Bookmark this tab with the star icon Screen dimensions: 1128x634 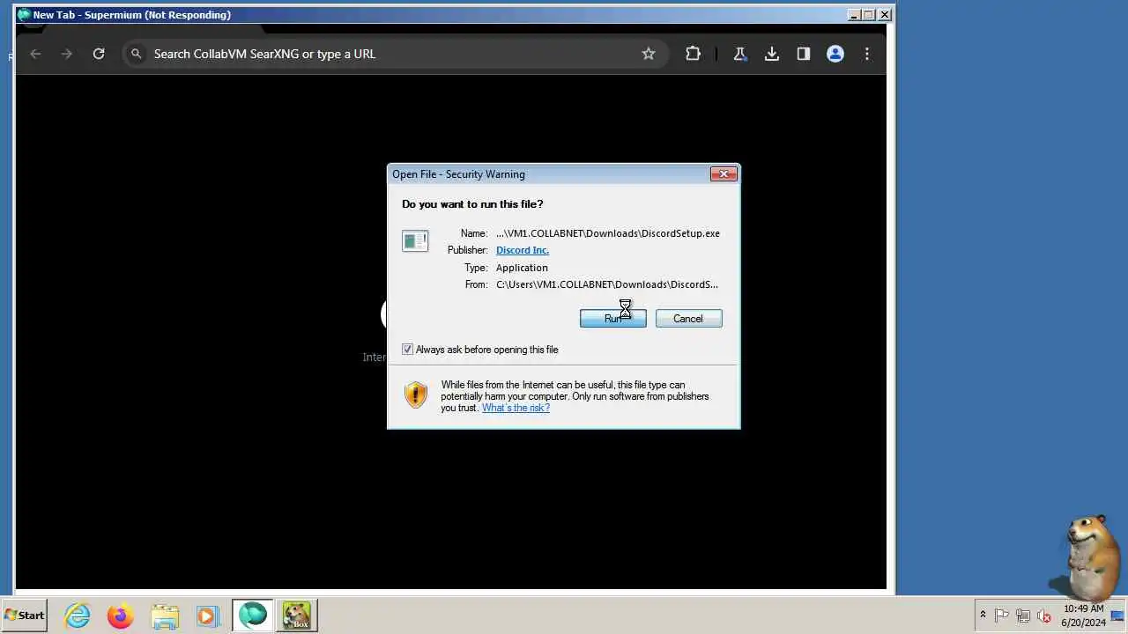[x=649, y=54]
